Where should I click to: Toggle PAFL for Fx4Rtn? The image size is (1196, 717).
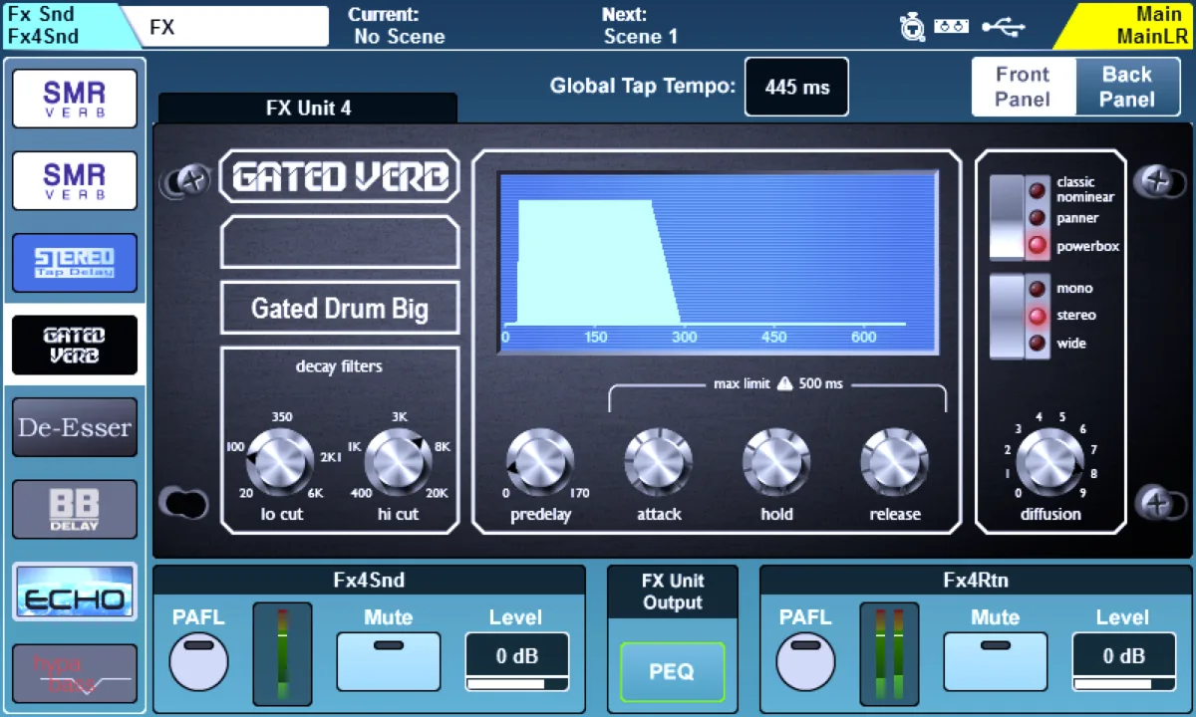click(x=805, y=661)
